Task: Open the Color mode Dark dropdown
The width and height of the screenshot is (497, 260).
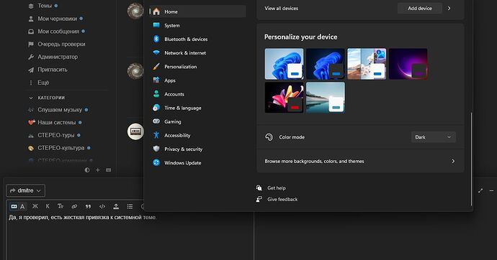Action: (x=434, y=137)
